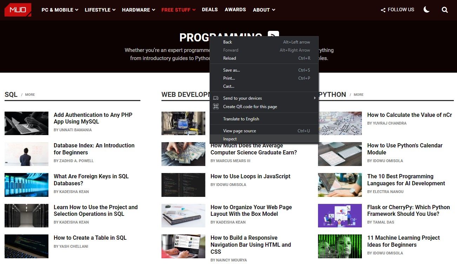Viewport: 457px width, 279px height.
Task: Click the server room thumbnail
Action: point(26,215)
